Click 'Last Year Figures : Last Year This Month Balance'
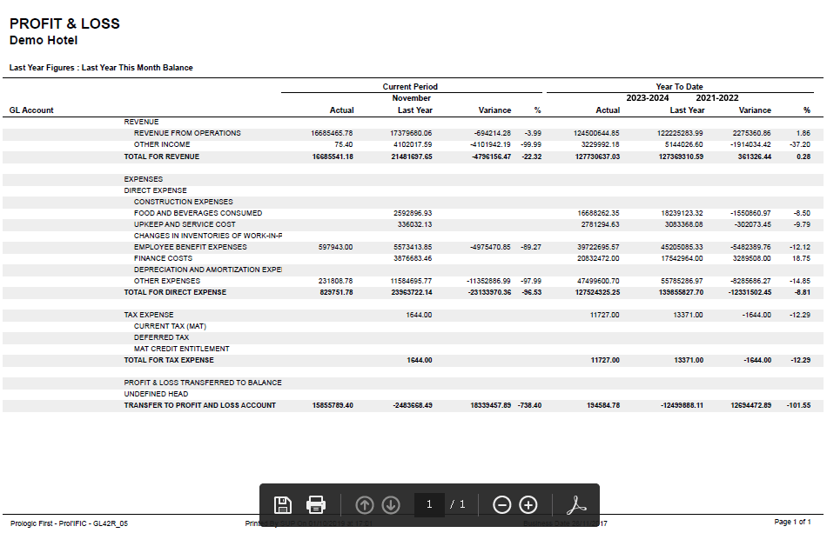 tap(101, 68)
